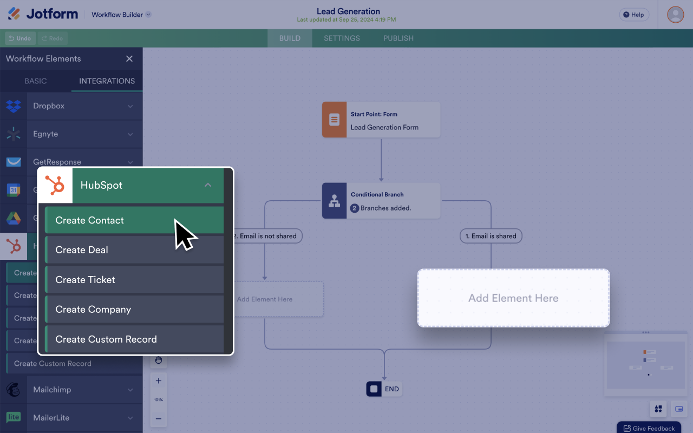The image size is (693, 433).
Task: Click the 'Email is shared' branch label
Action: pyautogui.click(x=491, y=236)
